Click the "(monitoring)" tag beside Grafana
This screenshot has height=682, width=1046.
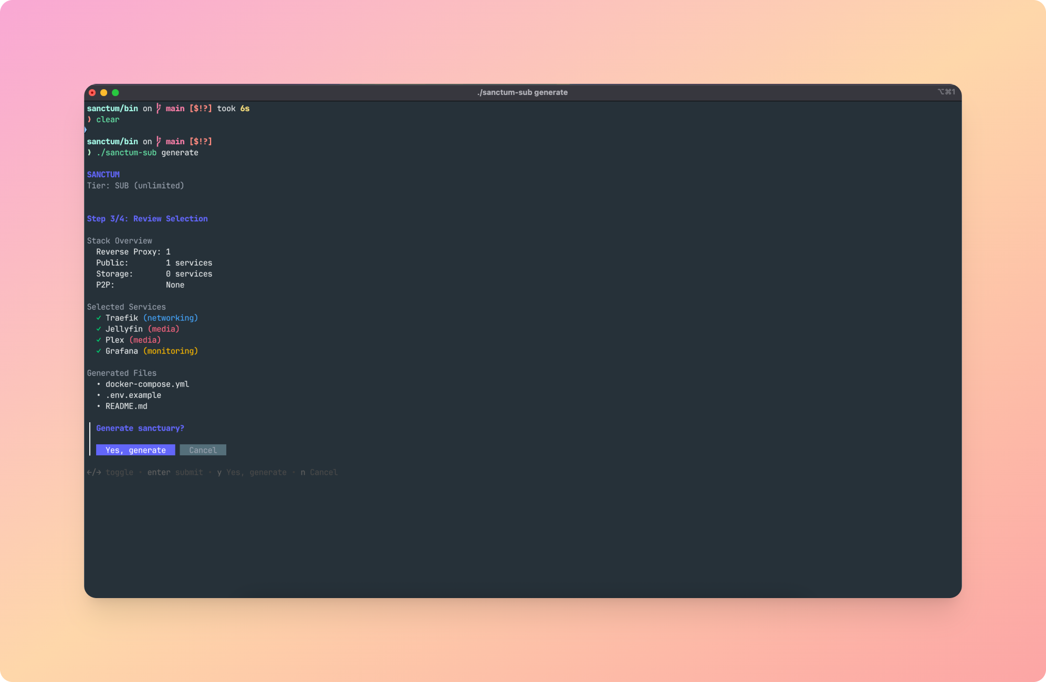171,351
